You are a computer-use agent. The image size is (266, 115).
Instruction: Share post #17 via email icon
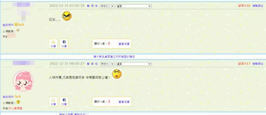[x=53, y=102]
